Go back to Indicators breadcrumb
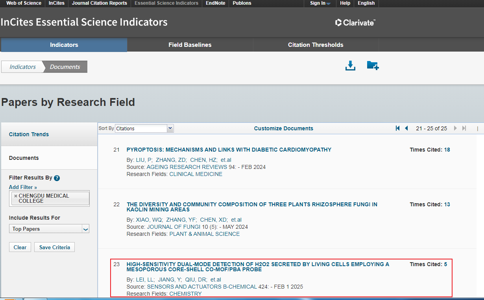Image resolution: width=484 pixels, height=300 pixels. click(x=22, y=67)
